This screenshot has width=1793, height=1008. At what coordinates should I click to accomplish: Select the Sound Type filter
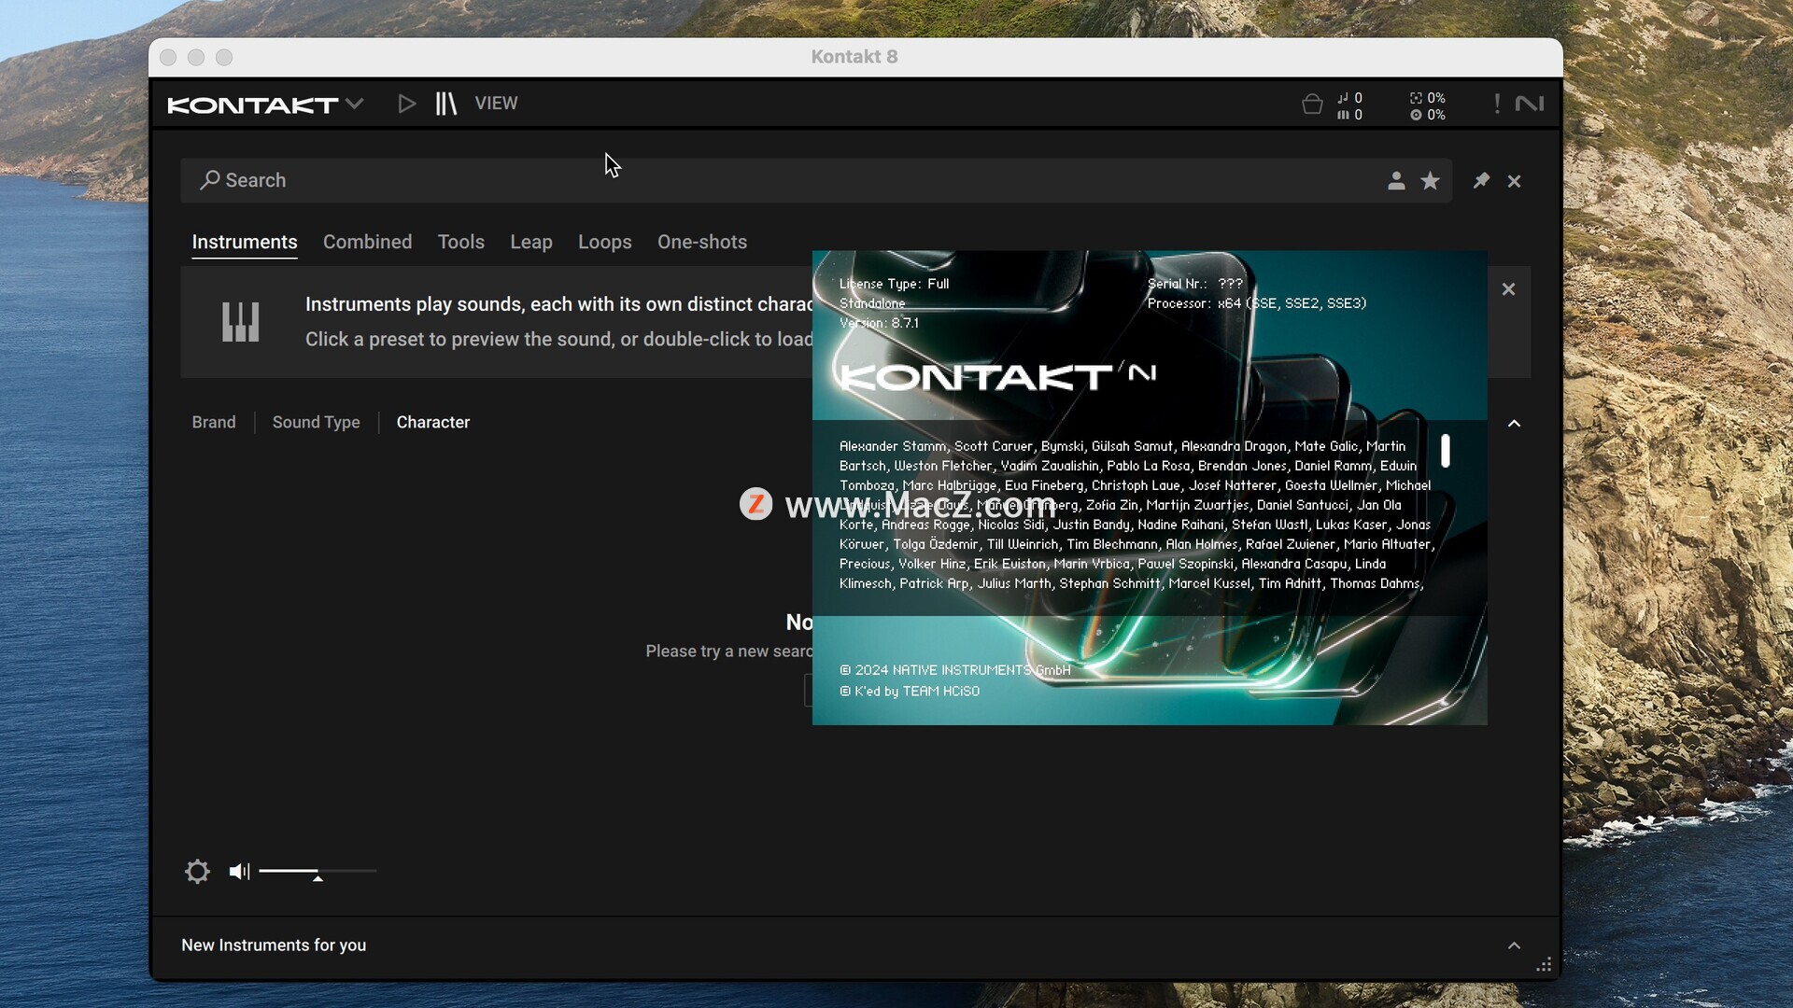point(316,422)
